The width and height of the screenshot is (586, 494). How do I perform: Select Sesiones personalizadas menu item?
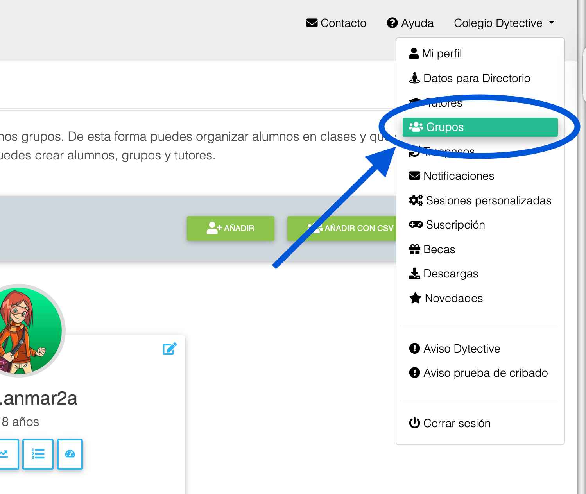[x=480, y=200]
